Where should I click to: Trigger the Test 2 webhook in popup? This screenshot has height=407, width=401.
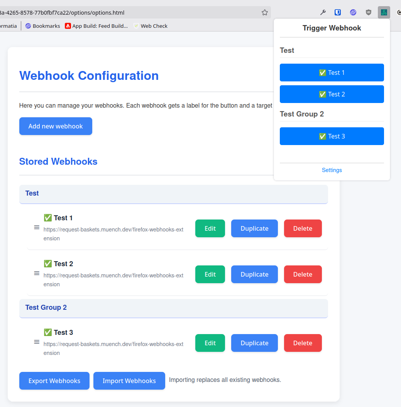pos(332,94)
